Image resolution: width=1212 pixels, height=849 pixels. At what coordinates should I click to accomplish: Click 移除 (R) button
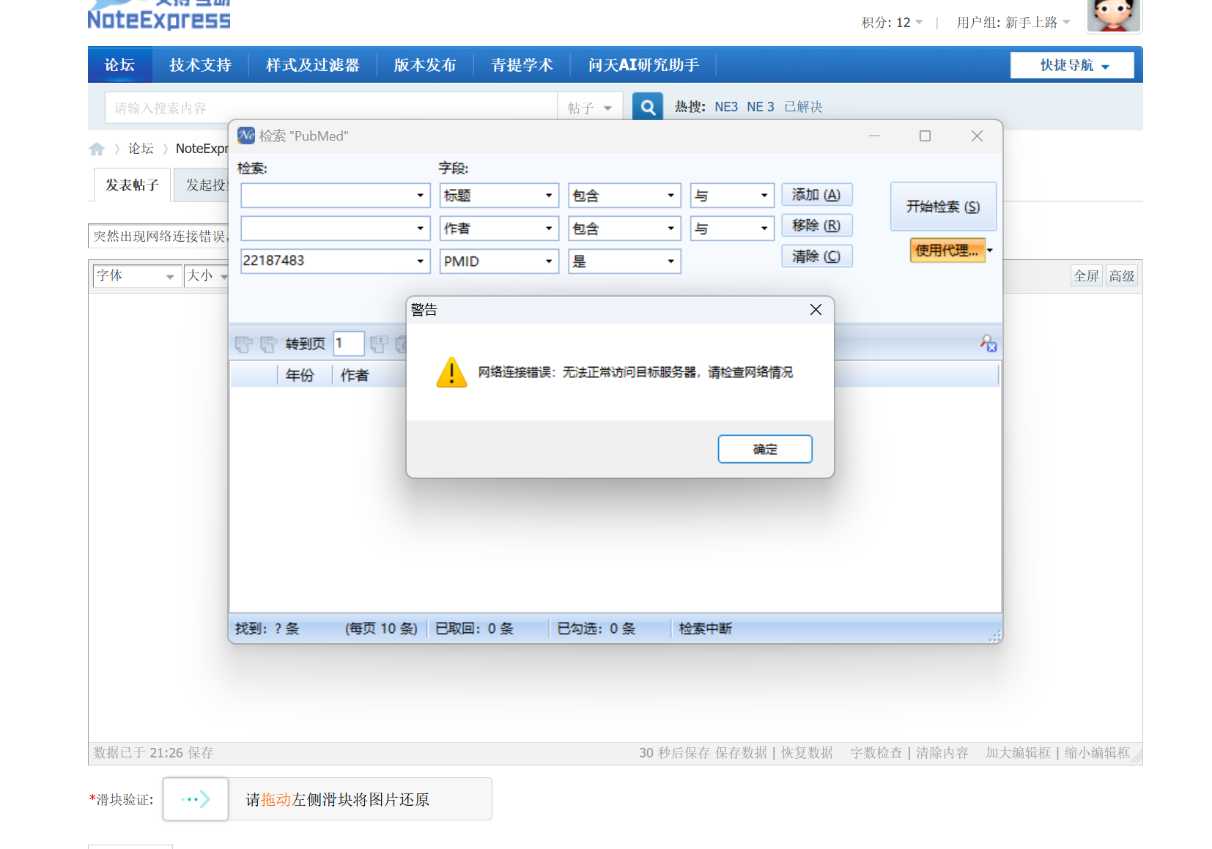[816, 226]
